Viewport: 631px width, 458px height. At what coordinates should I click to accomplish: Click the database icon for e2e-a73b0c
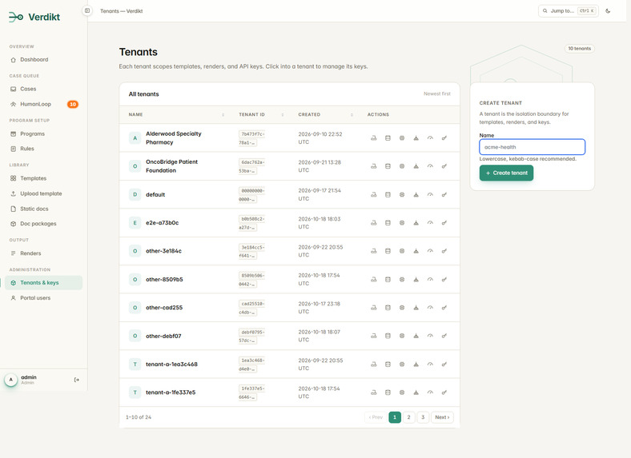tap(388, 223)
